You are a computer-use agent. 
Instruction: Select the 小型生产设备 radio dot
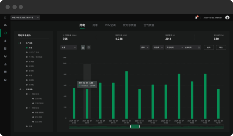pos(27,52)
